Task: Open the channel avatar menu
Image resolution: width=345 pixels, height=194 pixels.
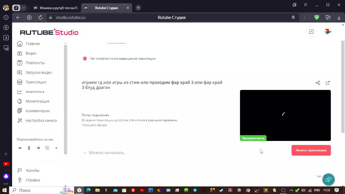Action: [328, 32]
